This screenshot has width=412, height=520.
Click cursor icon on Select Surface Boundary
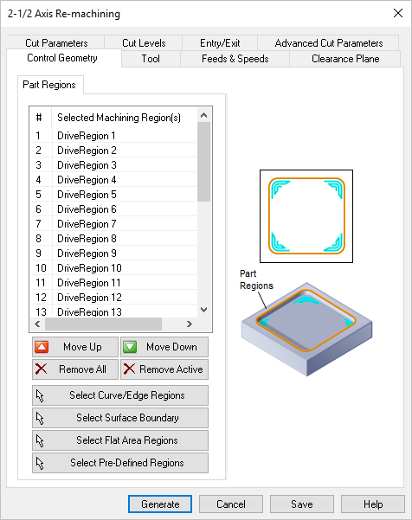click(x=40, y=418)
